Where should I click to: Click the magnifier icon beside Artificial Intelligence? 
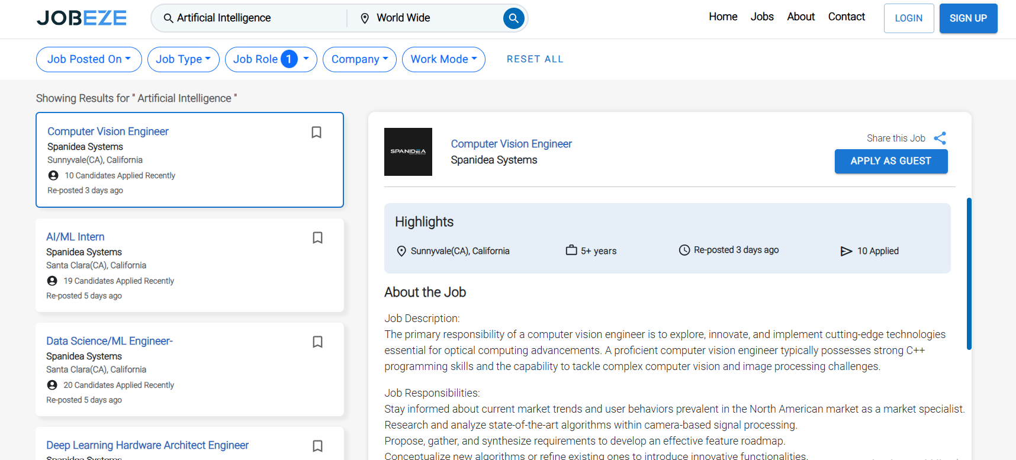pos(168,18)
